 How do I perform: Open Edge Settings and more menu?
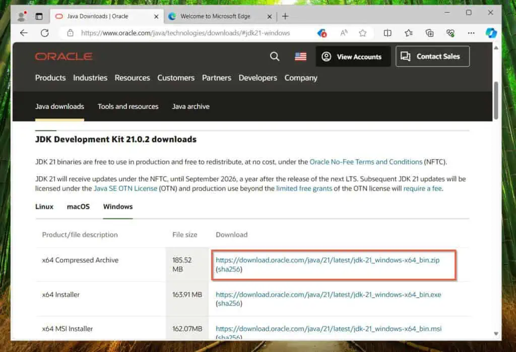471,33
